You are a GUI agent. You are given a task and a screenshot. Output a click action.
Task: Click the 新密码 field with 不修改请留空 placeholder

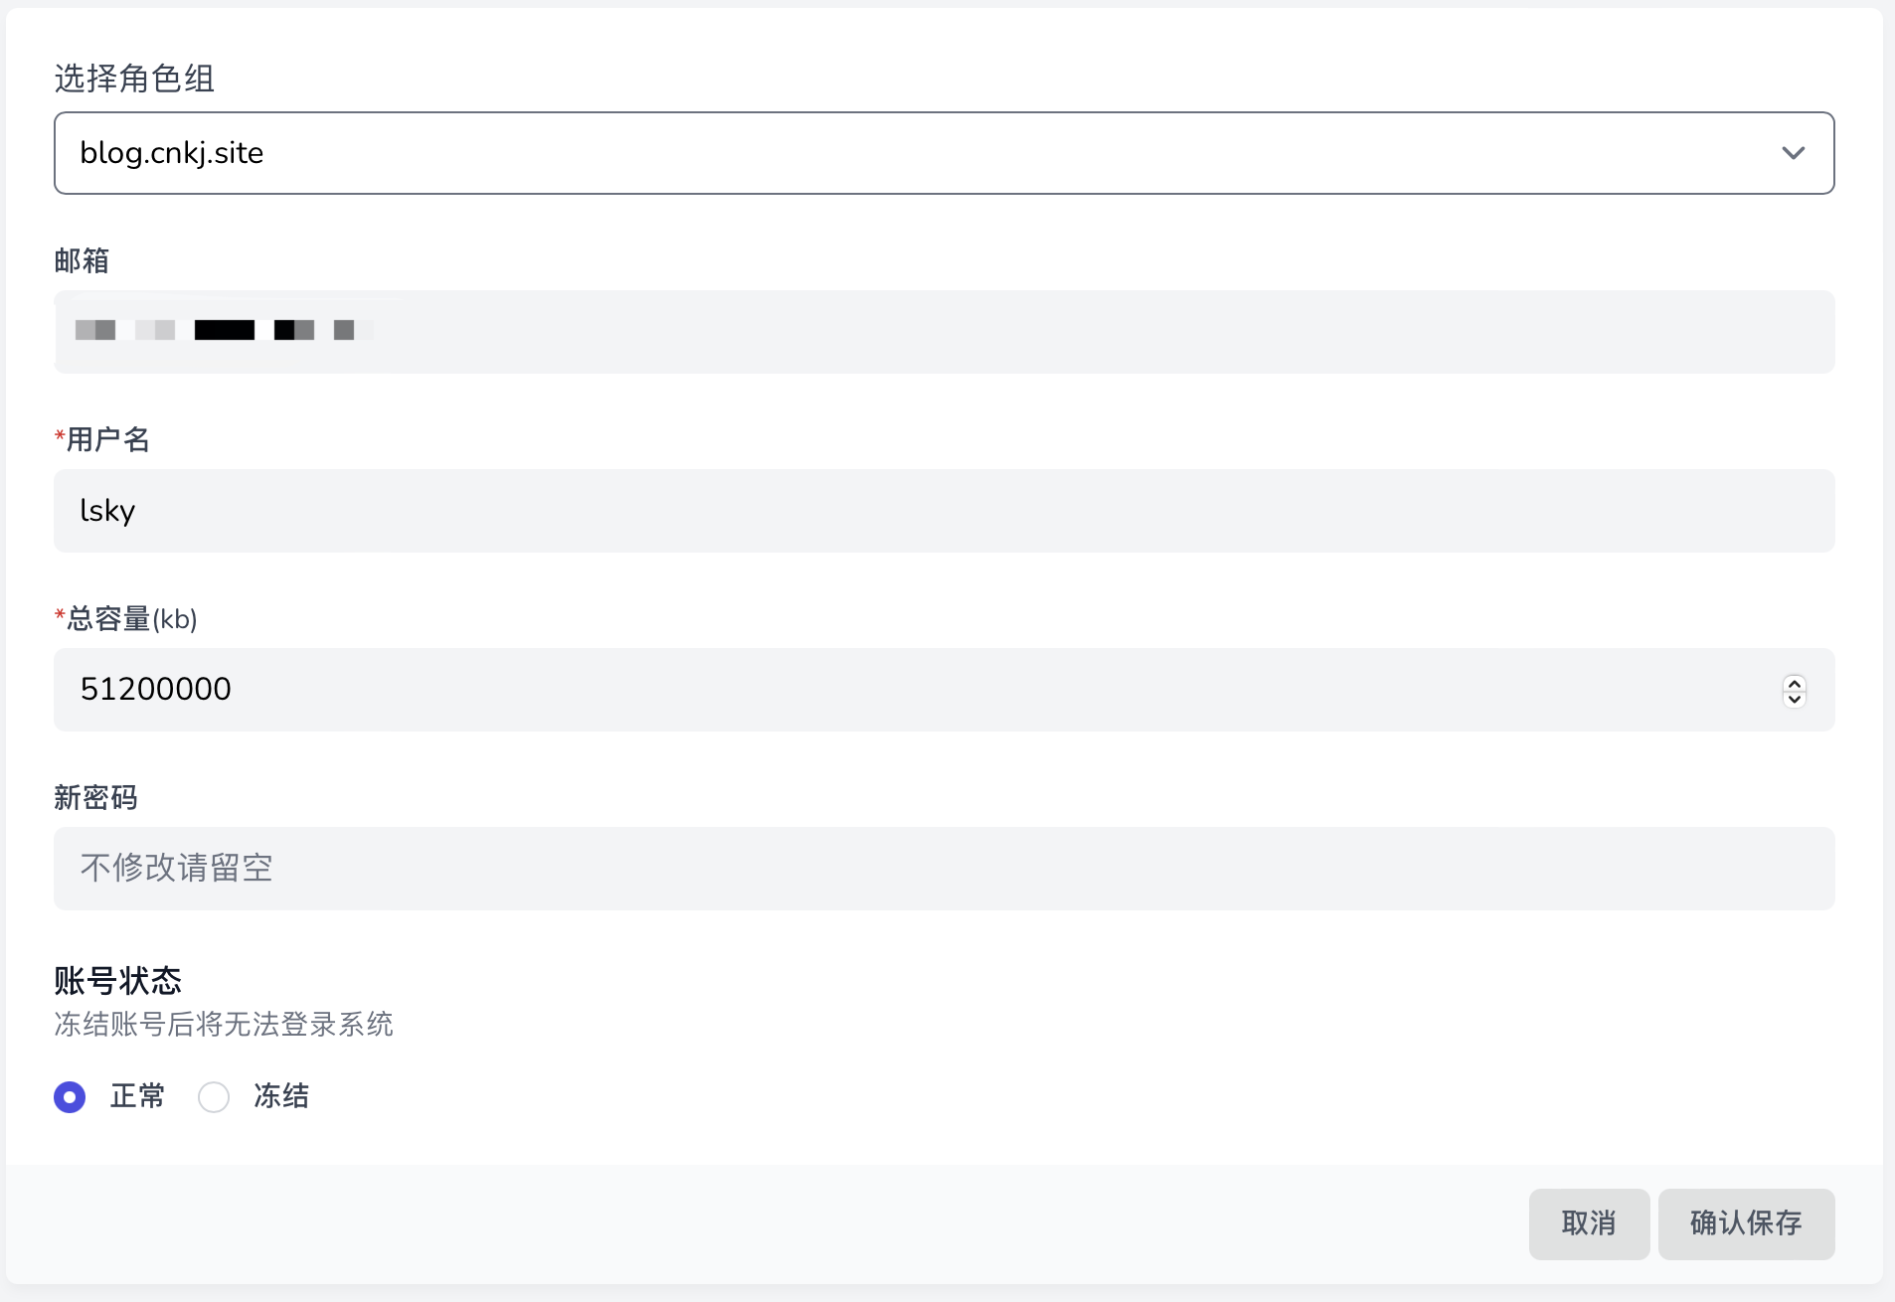click(943, 869)
